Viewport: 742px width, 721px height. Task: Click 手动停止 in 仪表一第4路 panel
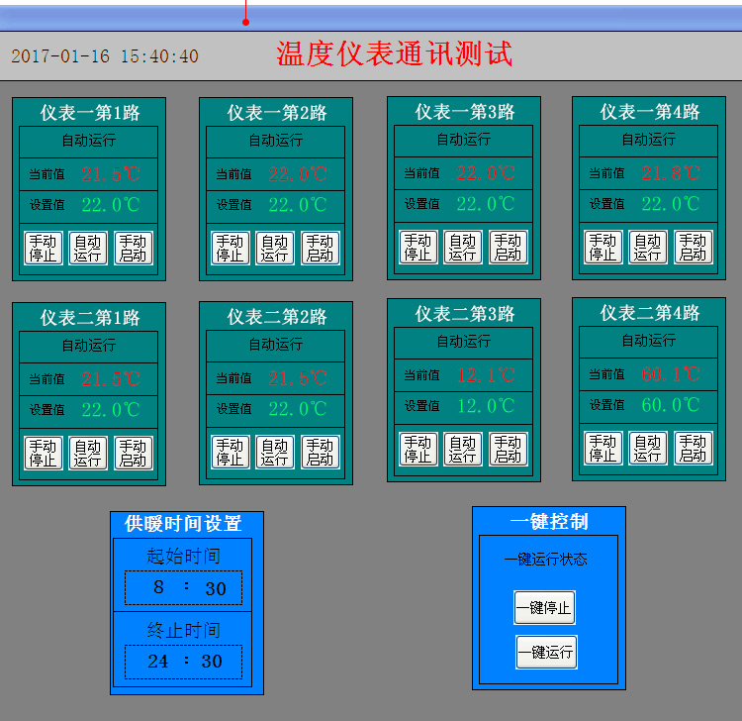[x=603, y=248]
